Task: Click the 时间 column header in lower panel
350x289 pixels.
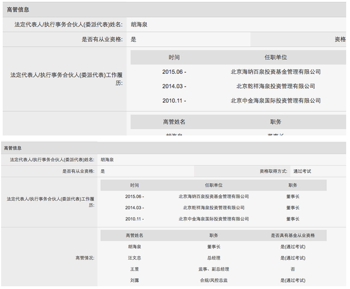Action: click(134, 185)
